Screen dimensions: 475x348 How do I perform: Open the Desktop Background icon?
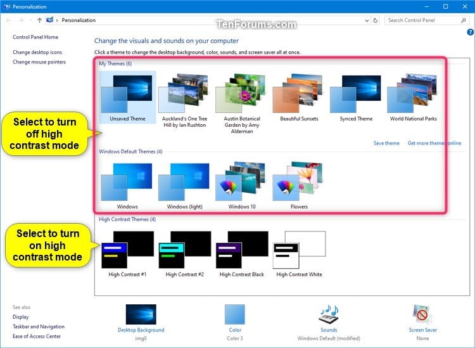pyautogui.click(x=141, y=314)
